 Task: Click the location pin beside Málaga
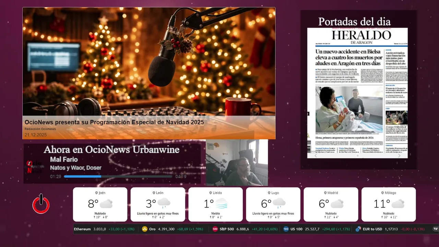click(382, 193)
